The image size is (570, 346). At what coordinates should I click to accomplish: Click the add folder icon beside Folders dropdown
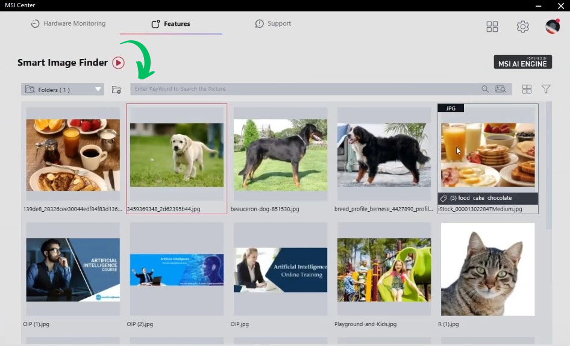(116, 90)
